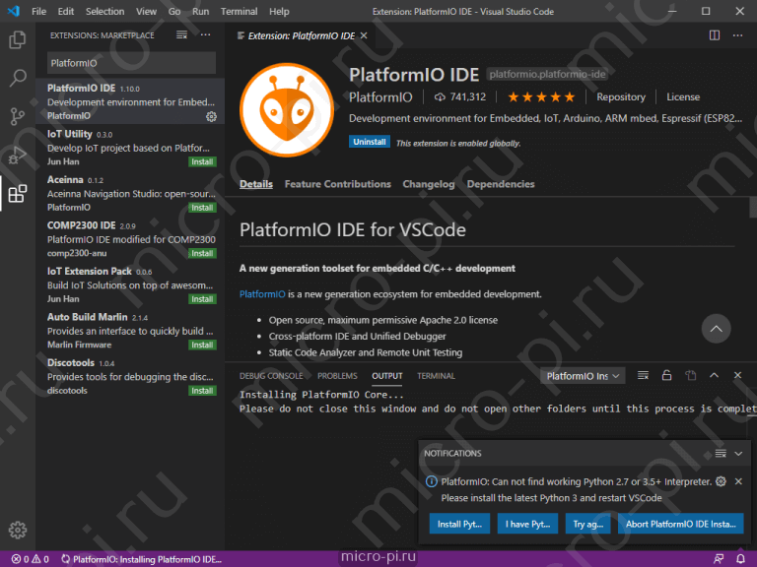Open the View menu
The width and height of the screenshot is (757, 567).
[x=146, y=11]
